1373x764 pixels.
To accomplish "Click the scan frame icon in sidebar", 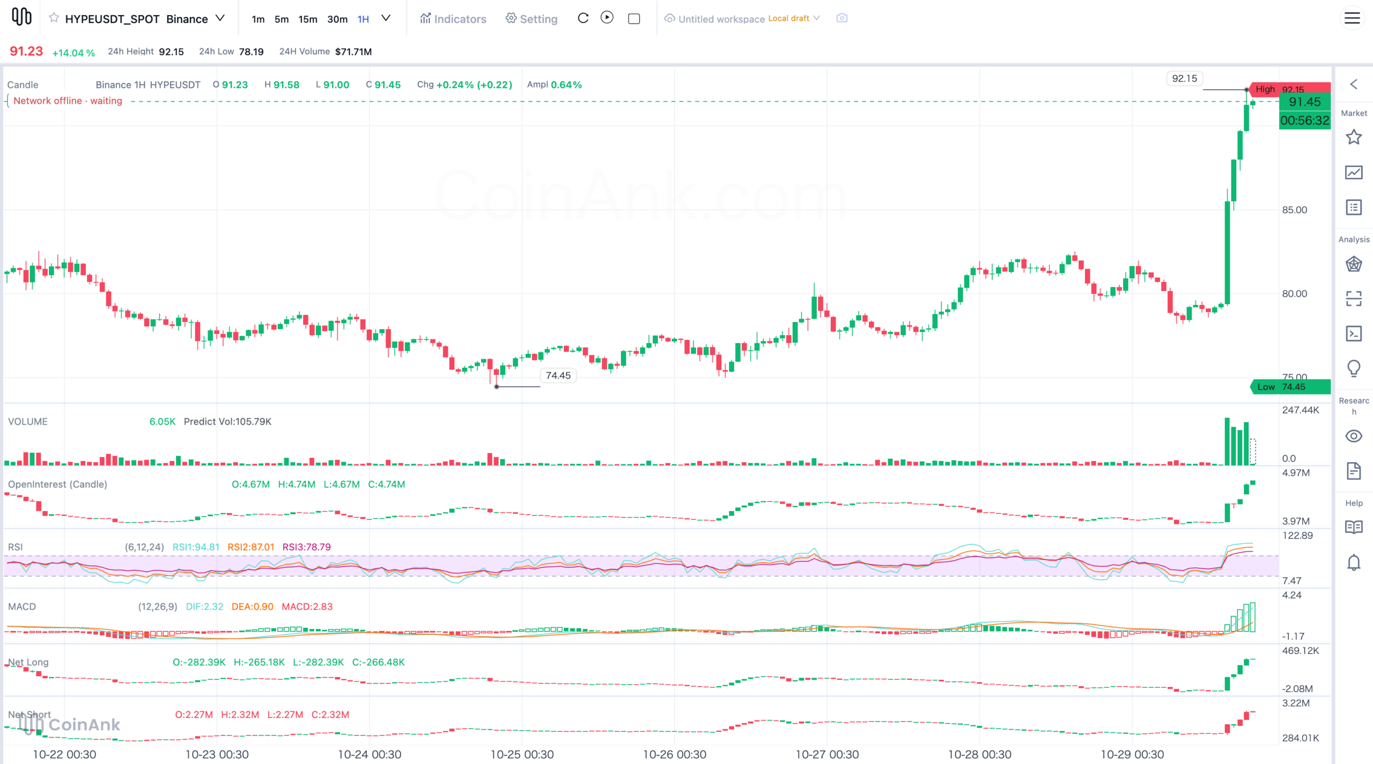I will (1354, 299).
